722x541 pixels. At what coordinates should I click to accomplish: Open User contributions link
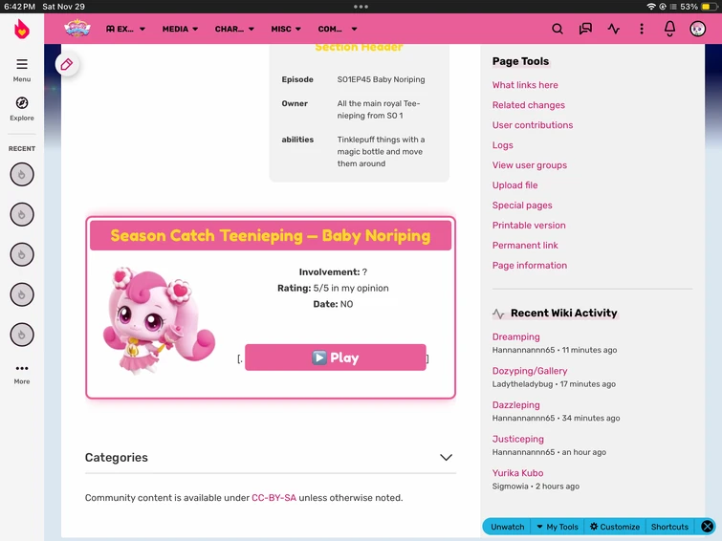(533, 125)
